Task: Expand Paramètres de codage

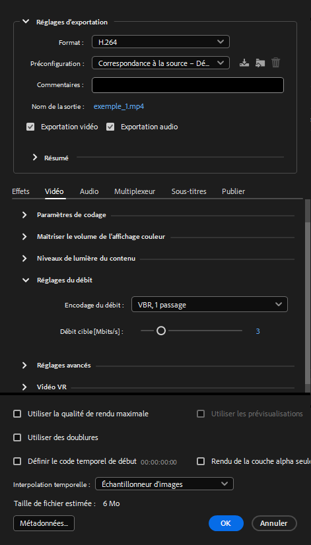Action: pyautogui.click(x=24, y=215)
